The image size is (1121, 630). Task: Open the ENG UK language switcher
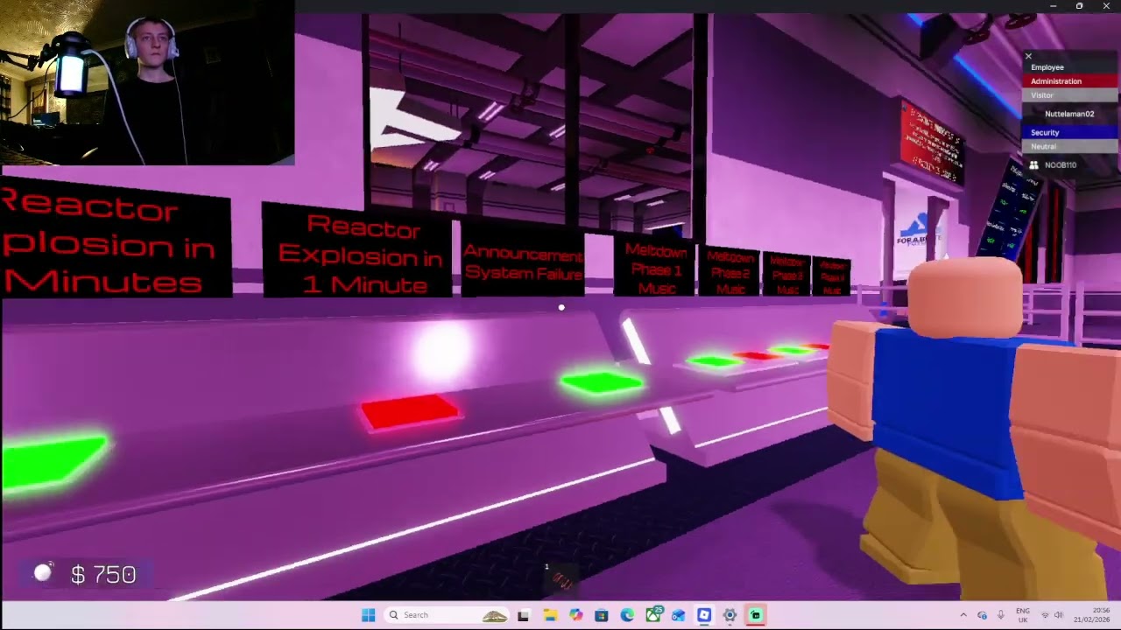coord(1022,615)
